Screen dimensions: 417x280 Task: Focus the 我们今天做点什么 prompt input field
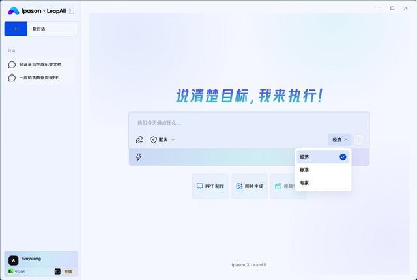point(249,123)
